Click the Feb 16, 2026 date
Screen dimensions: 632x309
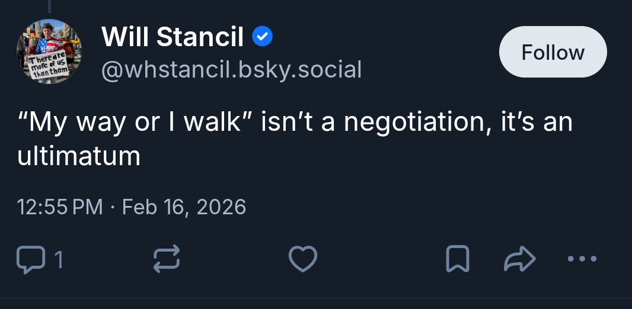184,207
